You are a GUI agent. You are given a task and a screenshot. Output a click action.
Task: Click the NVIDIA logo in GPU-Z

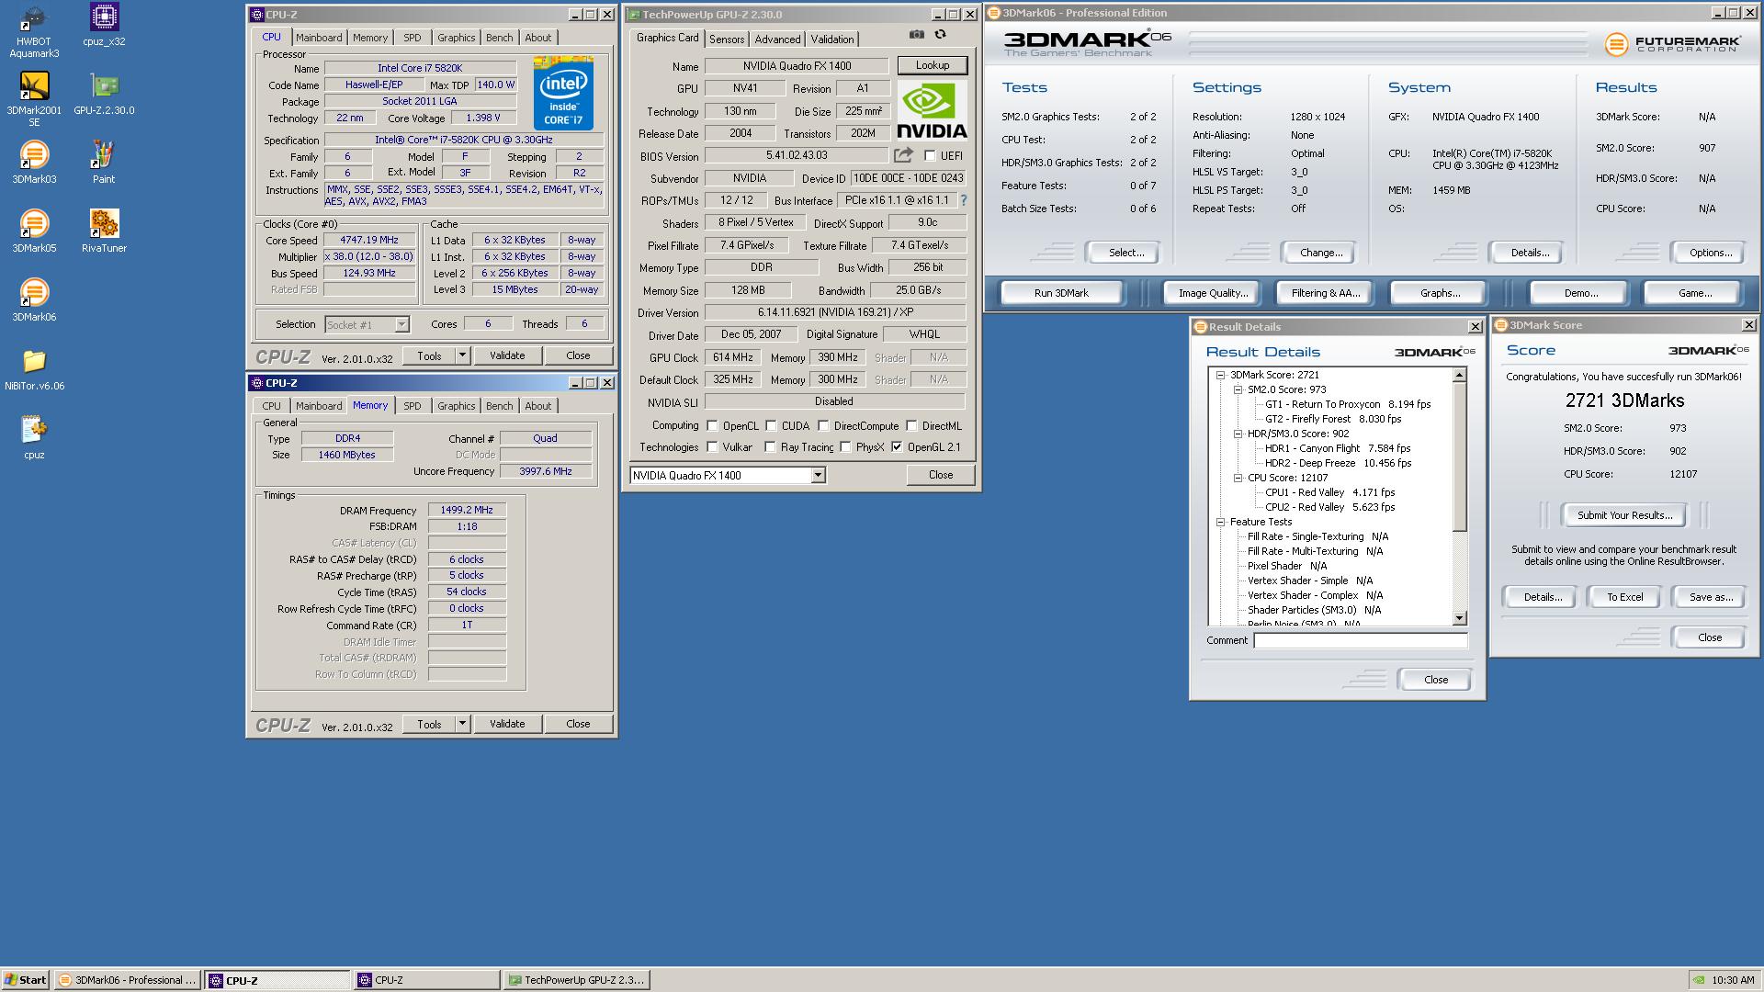pyautogui.click(x=932, y=111)
